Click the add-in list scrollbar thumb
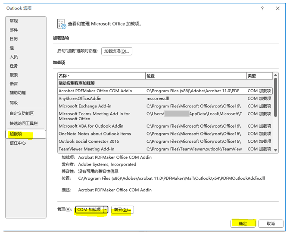The height and width of the screenshot is (235, 287). tap(275, 97)
